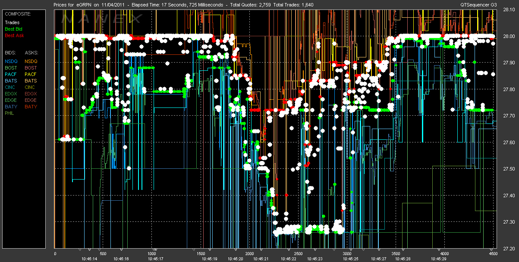This screenshot has width=519, height=262.
Task: Click the 10:45:17 time label
Action: pos(155,259)
